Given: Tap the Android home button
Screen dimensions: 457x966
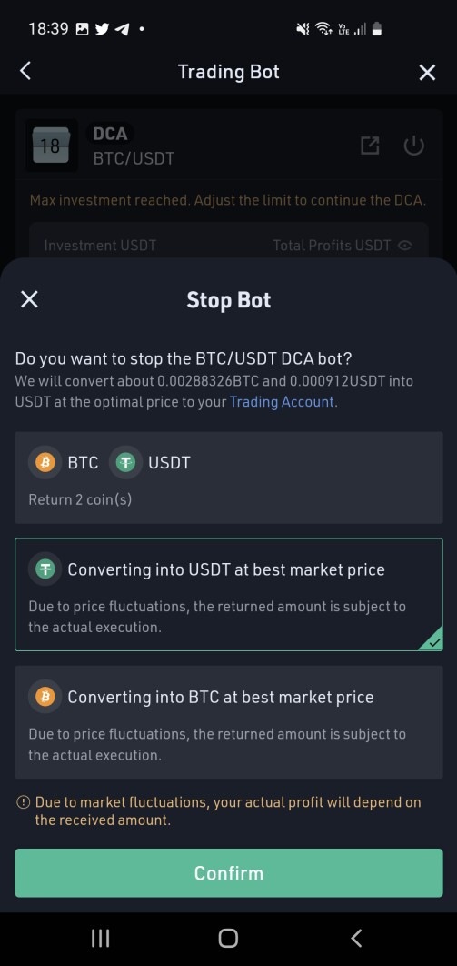Looking at the screenshot, I should [228, 939].
